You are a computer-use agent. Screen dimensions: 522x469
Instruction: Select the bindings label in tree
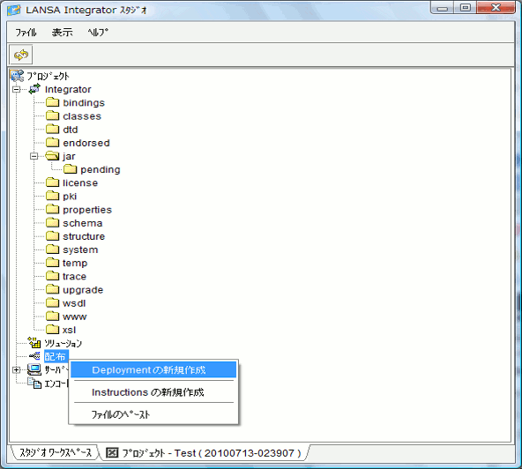84,103
